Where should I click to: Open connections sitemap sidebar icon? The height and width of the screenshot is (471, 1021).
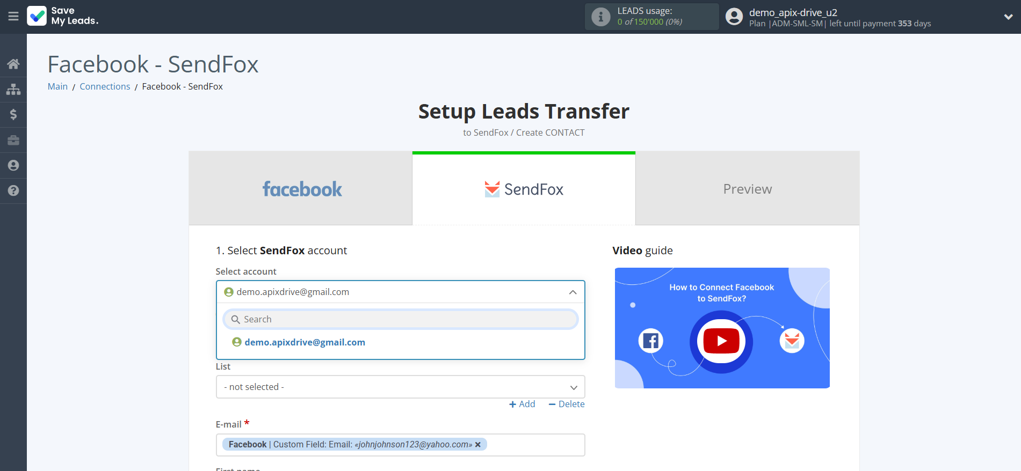click(x=13, y=89)
